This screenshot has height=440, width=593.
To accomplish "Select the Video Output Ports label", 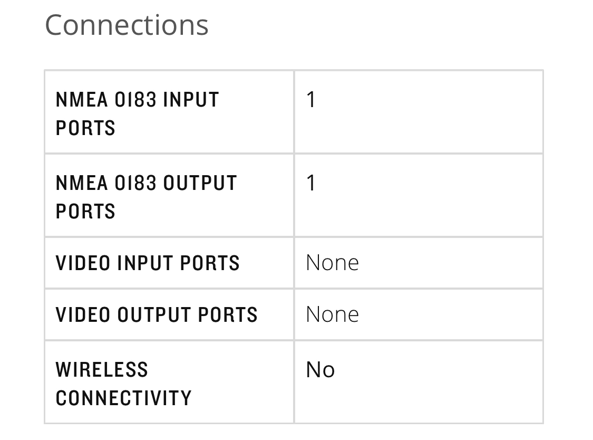I will pos(157,314).
